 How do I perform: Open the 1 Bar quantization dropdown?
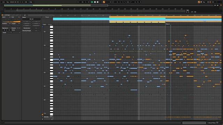32,2
